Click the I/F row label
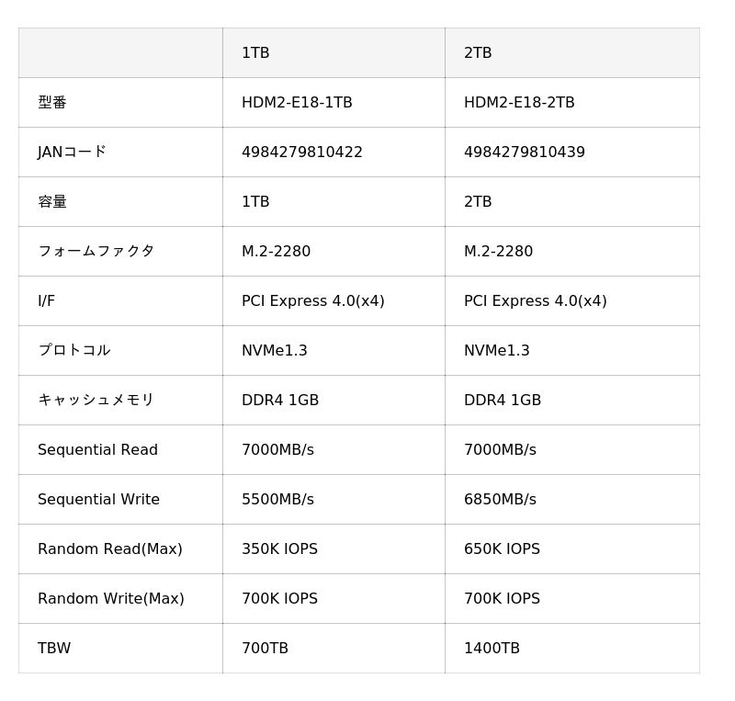This screenshot has width=735, height=701. click(x=47, y=301)
